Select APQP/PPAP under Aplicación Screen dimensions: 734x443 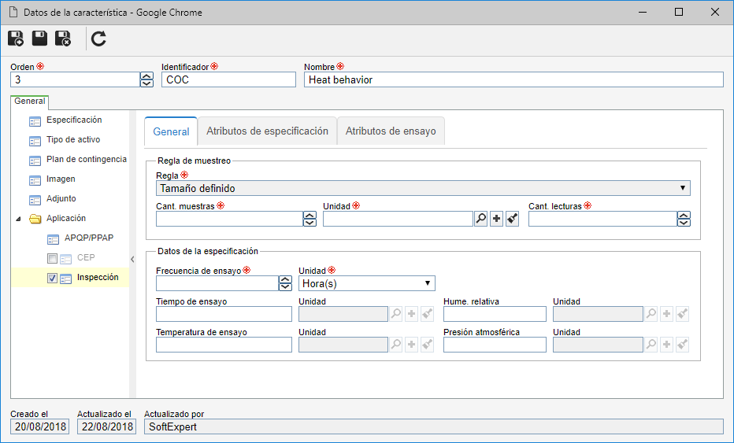point(89,238)
